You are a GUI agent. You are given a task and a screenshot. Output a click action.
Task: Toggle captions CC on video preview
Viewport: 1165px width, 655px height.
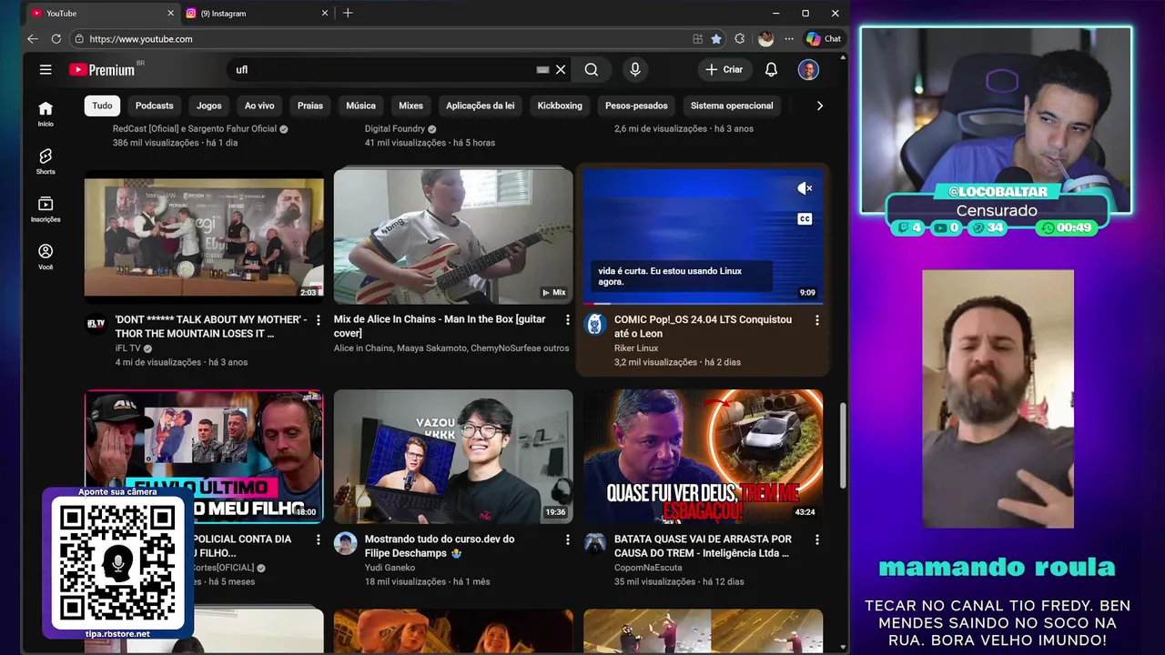pyautogui.click(x=805, y=218)
